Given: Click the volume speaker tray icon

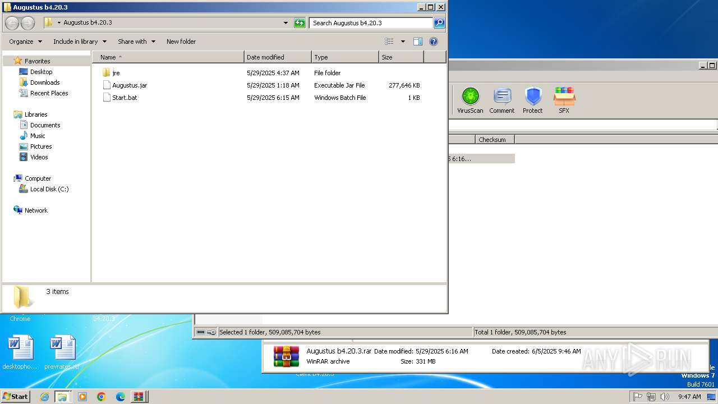Looking at the screenshot, I should point(665,397).
